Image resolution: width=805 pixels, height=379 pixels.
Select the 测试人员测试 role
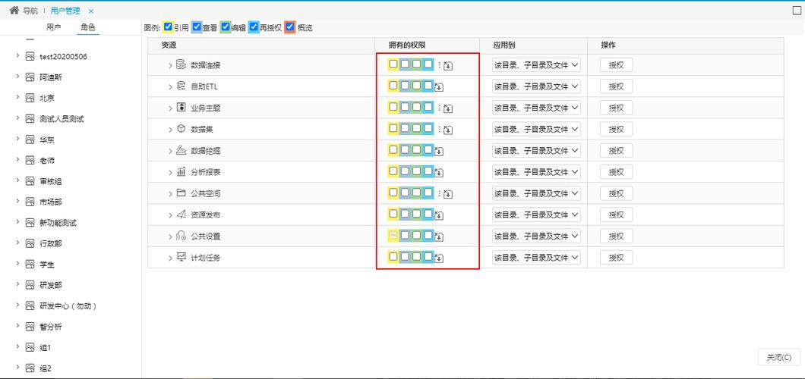pos(62,119)
